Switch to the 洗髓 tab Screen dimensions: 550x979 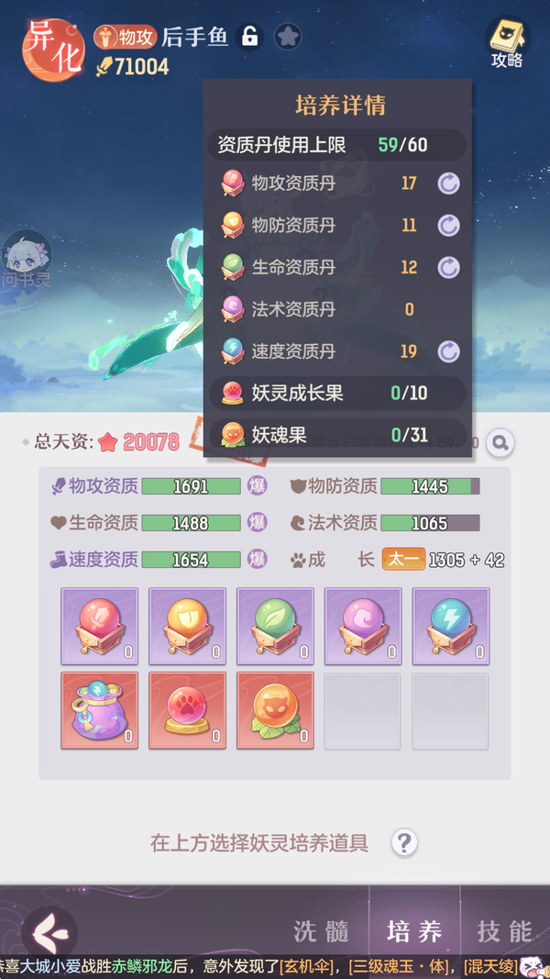pyautogui.click(x=321, y=931)
